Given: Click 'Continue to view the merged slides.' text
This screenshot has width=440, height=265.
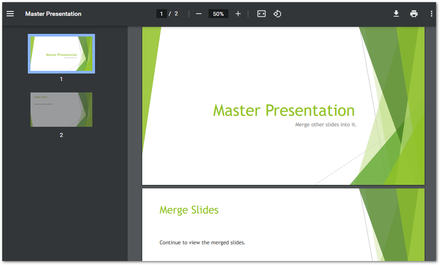Looking at the screenshot, I should (202, 243).
